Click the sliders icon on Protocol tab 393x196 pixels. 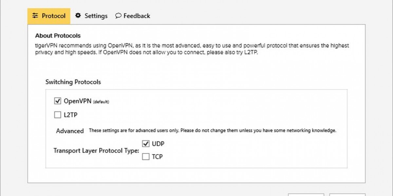(x=35, y=16)
